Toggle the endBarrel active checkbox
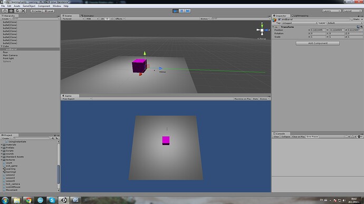The height and width of the screenshot is (204, 364). 279,19
